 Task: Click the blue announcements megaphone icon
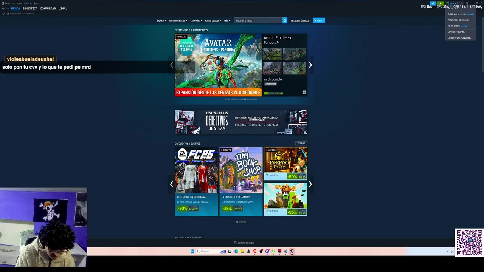tap(433, 3)
